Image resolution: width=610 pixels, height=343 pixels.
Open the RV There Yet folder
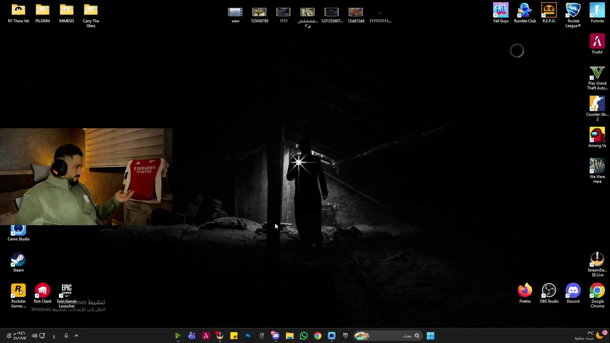click(x=18, y=13)
